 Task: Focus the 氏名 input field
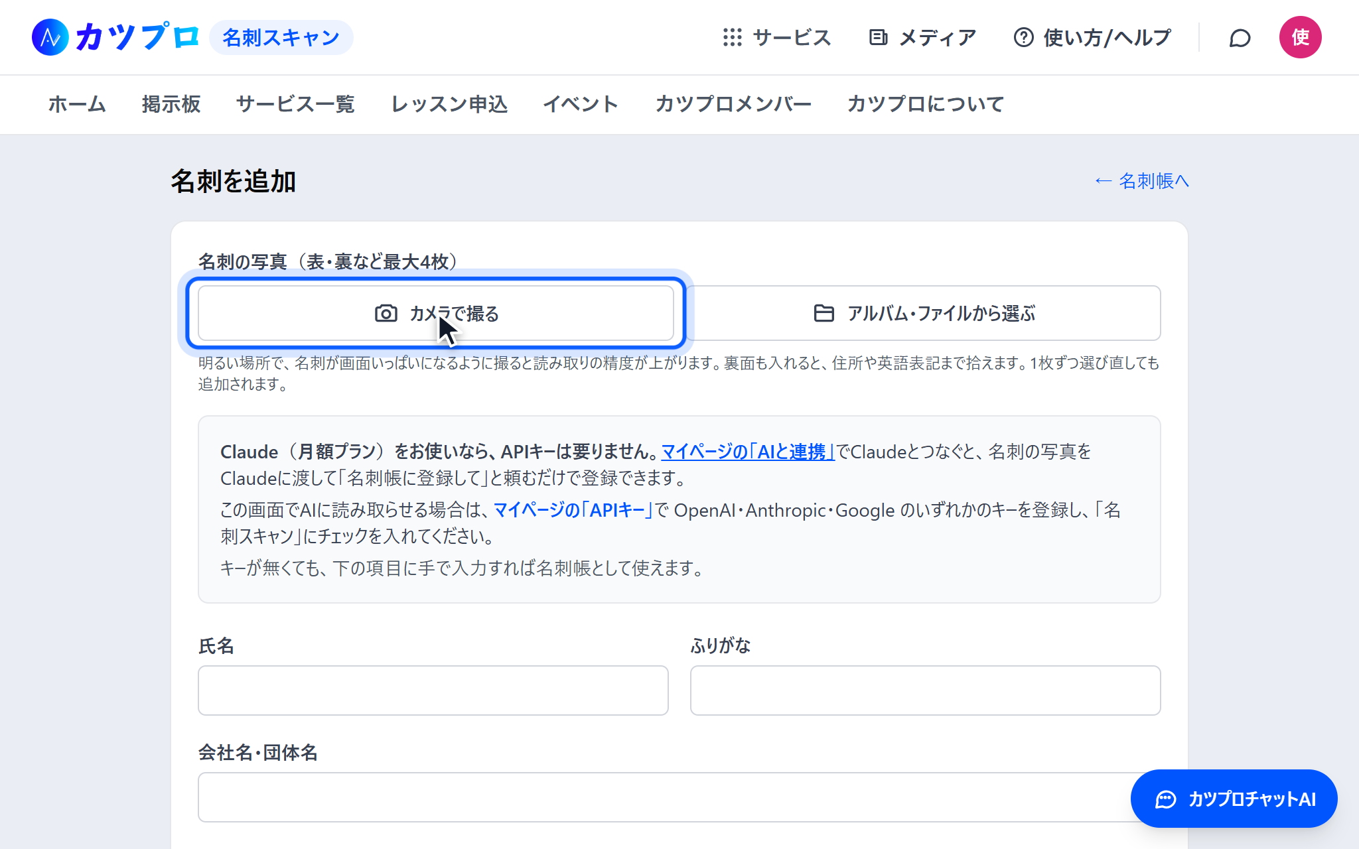433,690
